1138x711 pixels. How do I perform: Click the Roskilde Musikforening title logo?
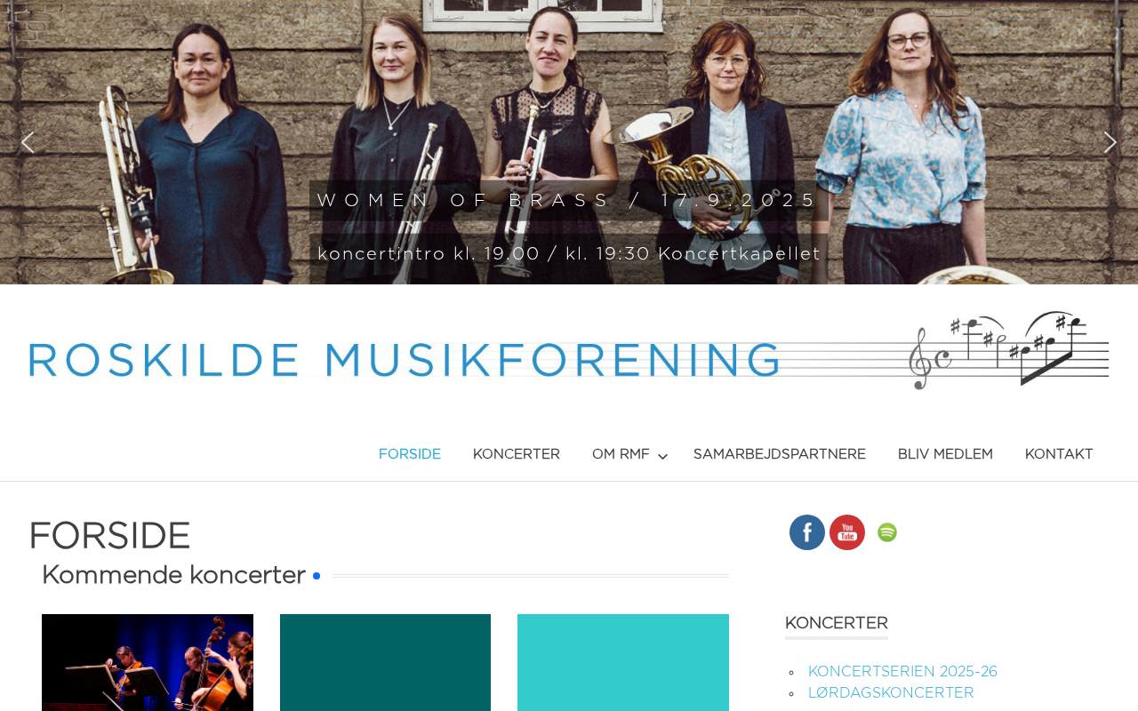tap(405, 360)
